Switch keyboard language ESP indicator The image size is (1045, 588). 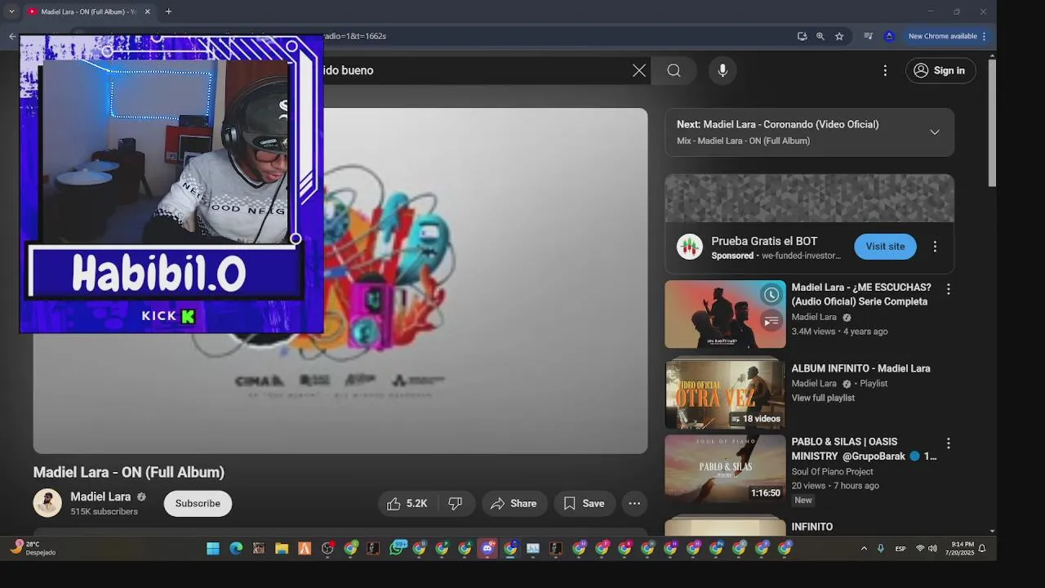click(x=900, y=549)
